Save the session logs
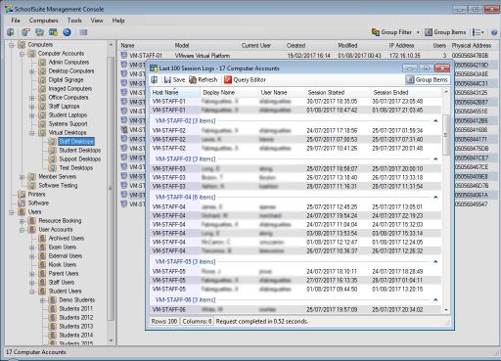 tap(174, 80)
